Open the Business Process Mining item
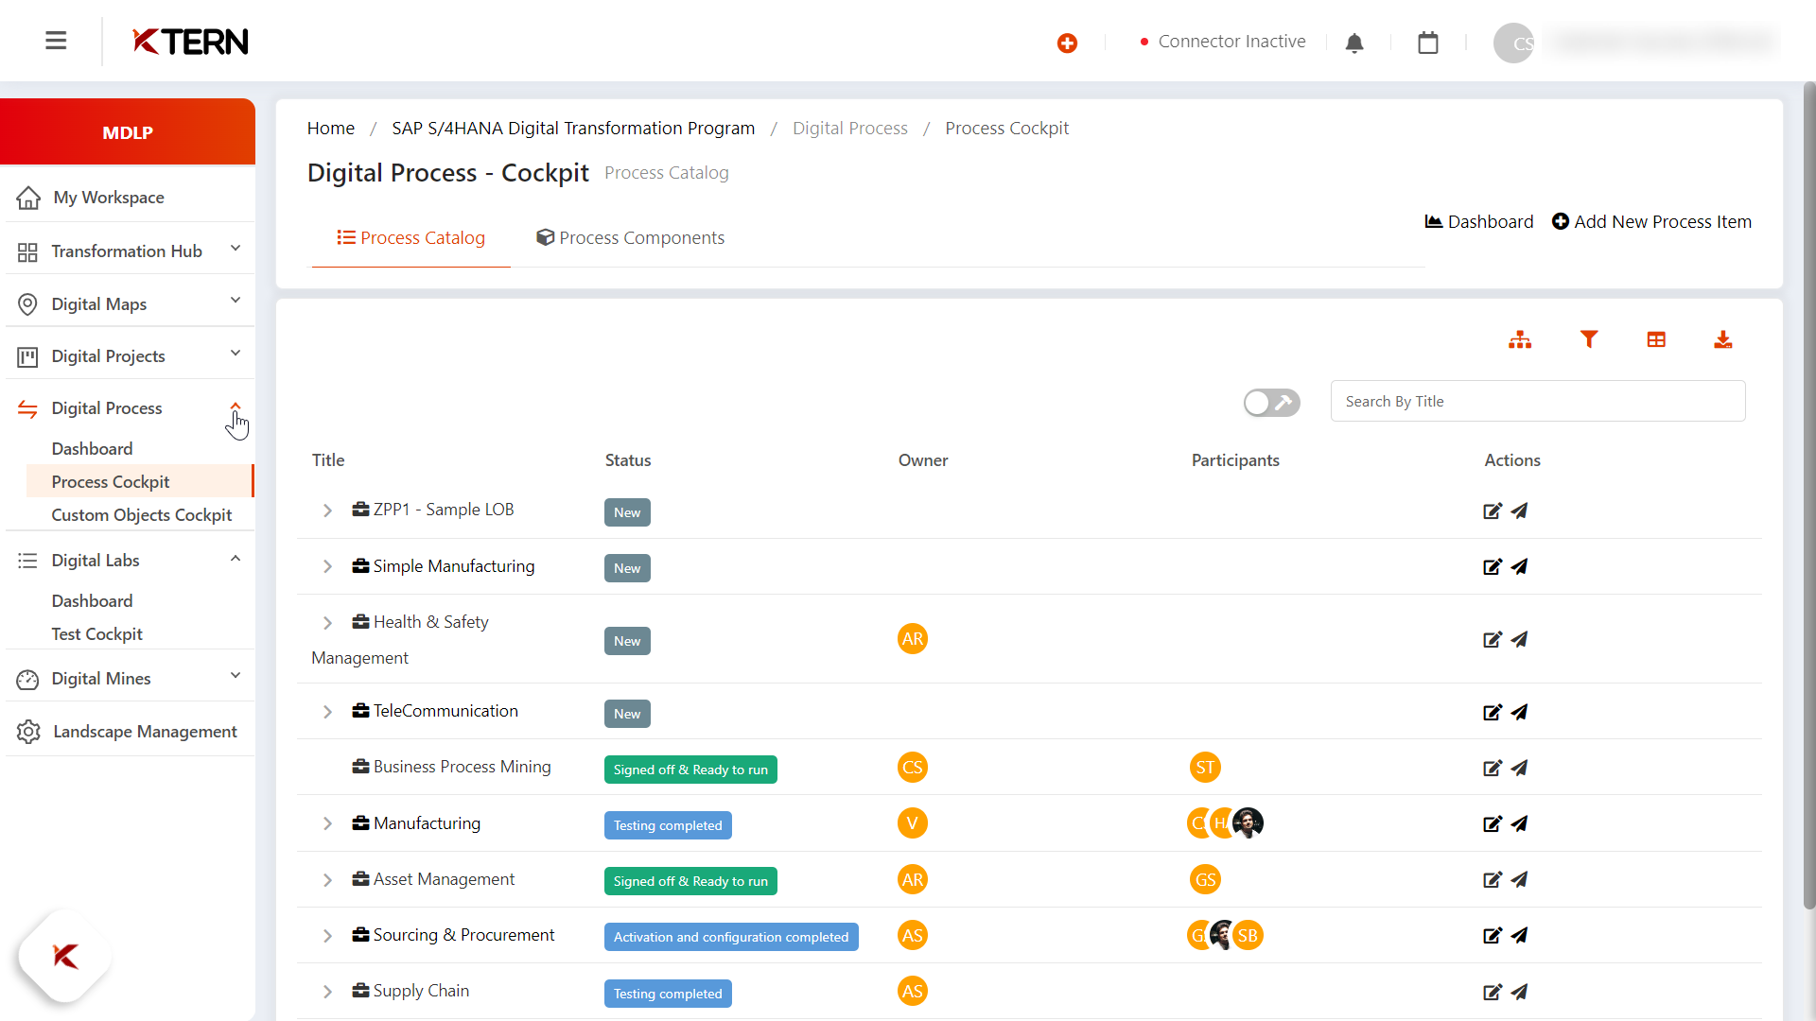The width and height of the screenshot is (1816, 1021). click(x=462, y=767)
